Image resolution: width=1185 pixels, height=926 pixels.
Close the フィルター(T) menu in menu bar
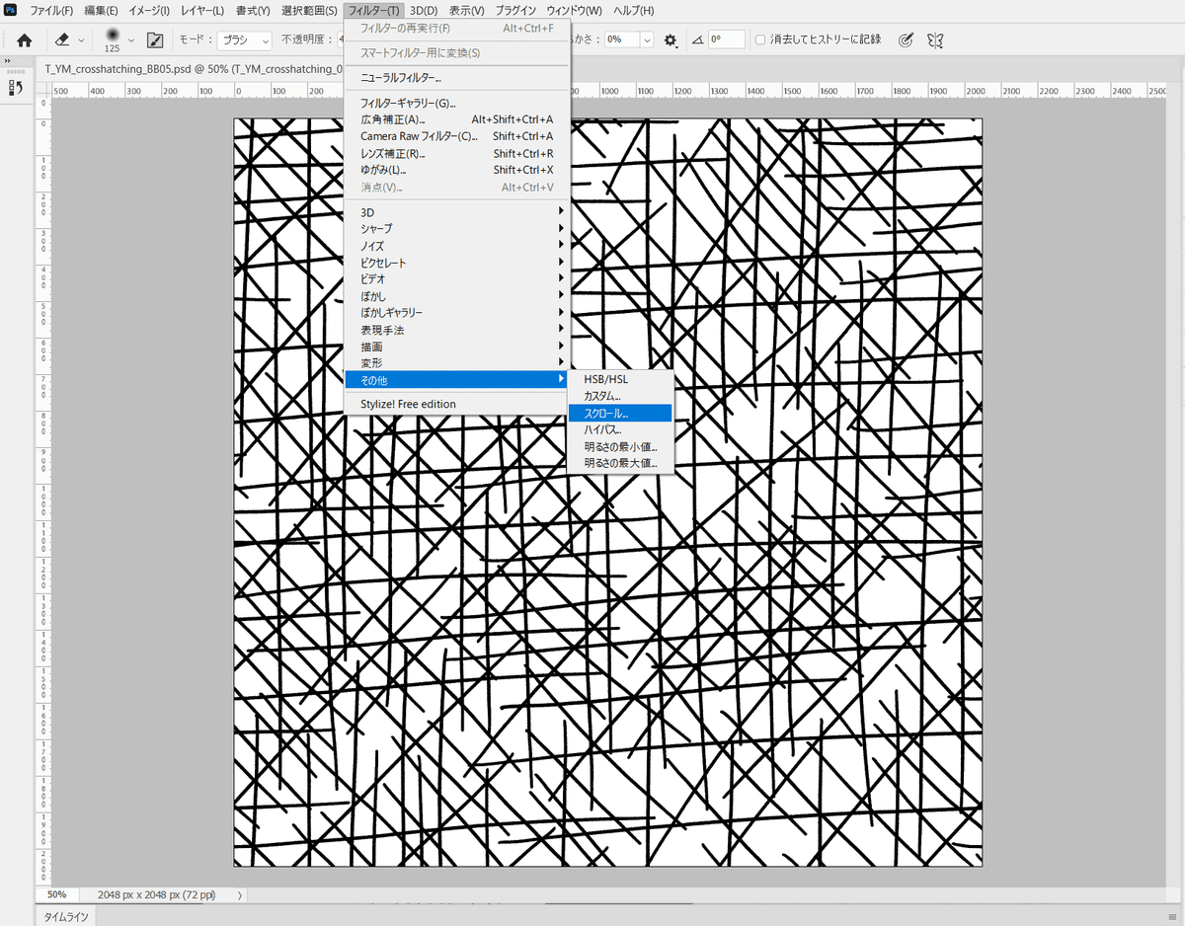(x=374, y=10)
